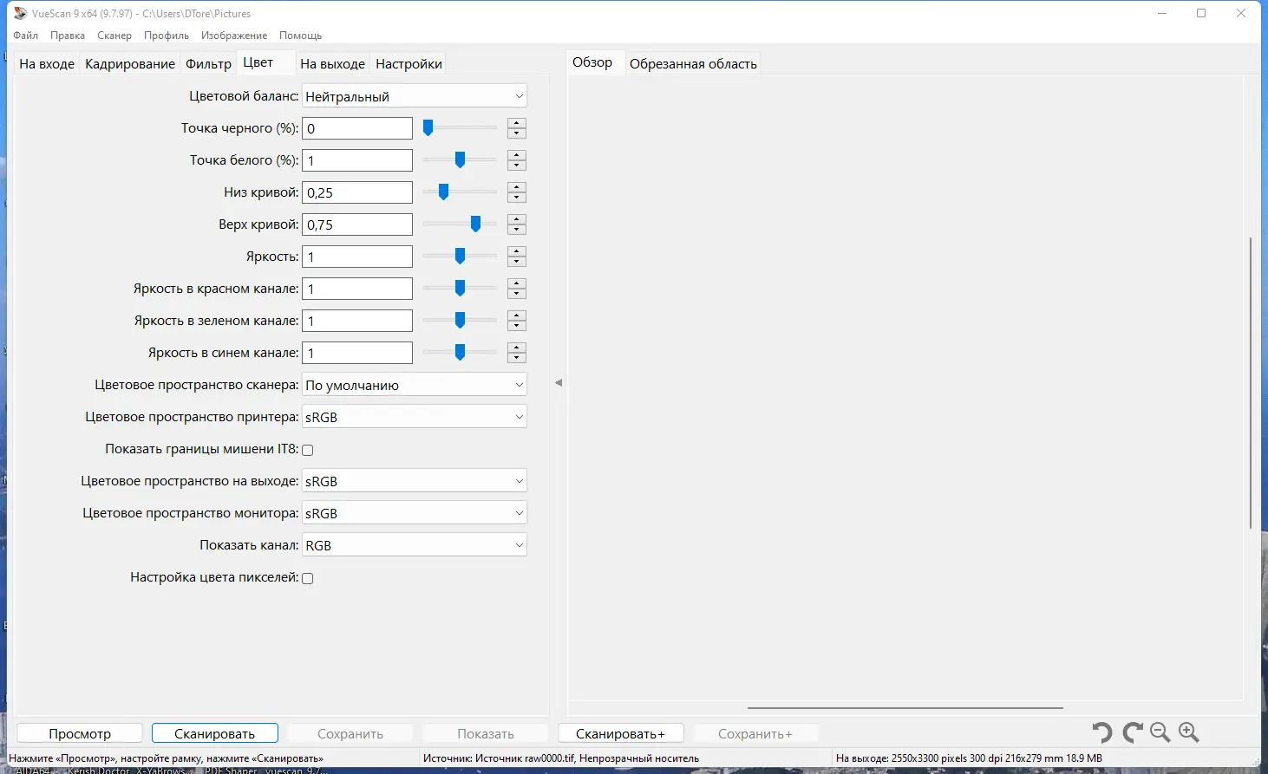The width and height of the screenshot is (1268, 774).
Task: Expand the Цветовое пространство на выходе dropdown
Action: tap(415, 481)
